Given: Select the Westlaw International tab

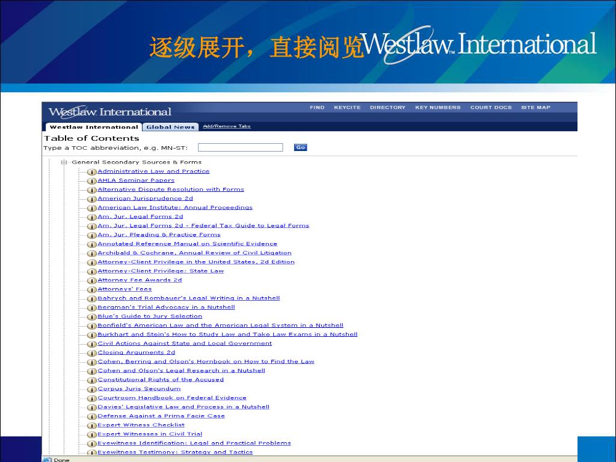Looking at the screenshot, I should point(93,127).
